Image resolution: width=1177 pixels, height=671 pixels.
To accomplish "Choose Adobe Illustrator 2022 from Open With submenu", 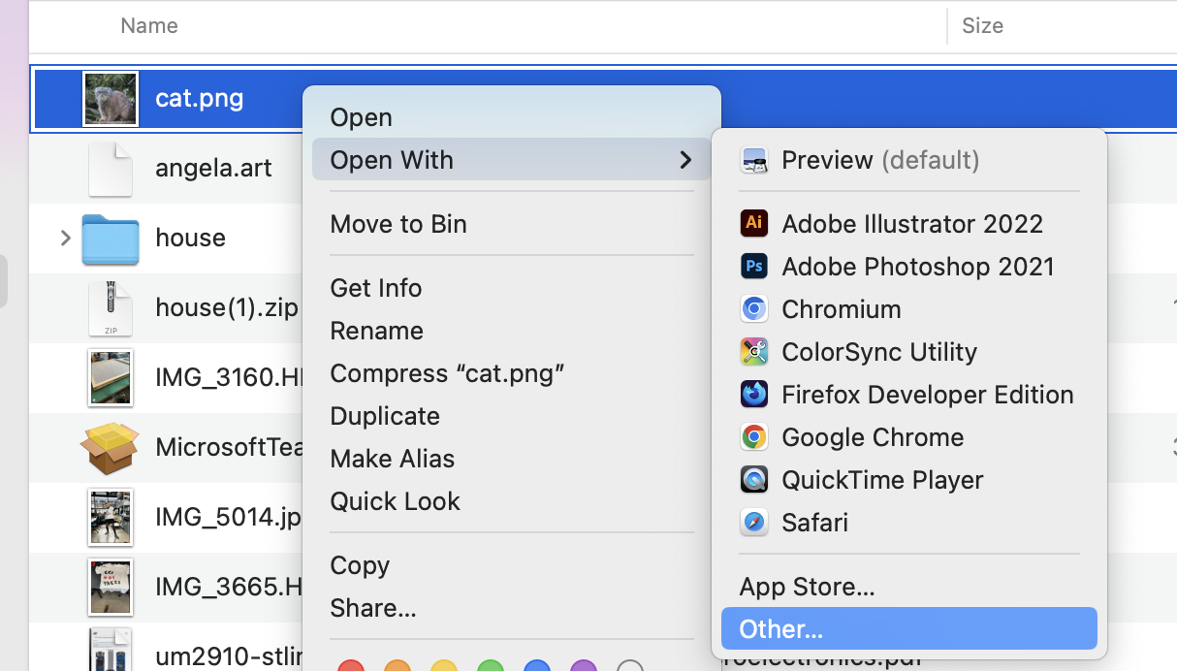I will (909, 224).
